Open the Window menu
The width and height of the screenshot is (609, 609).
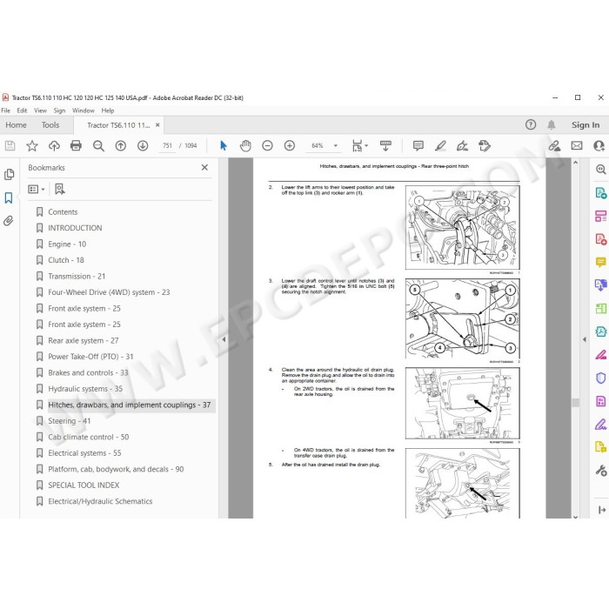click(x=84, y=110)
